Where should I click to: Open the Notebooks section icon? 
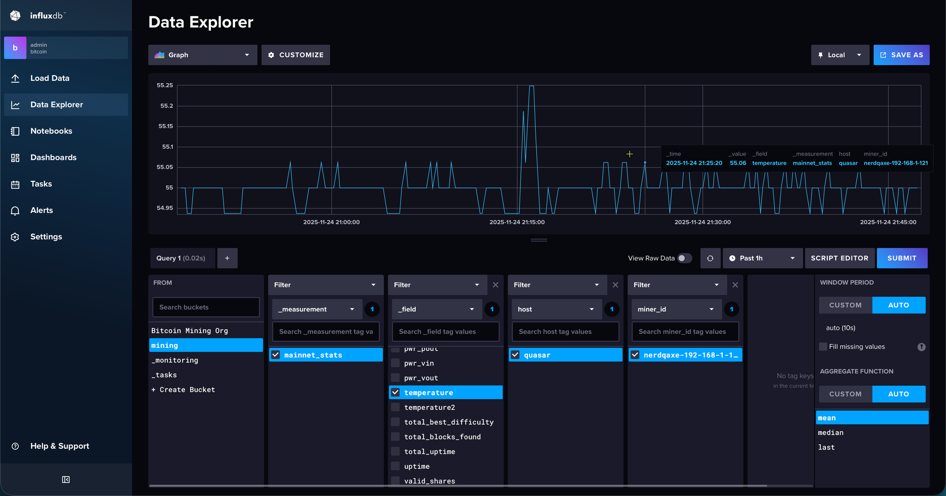pos(15,131)
